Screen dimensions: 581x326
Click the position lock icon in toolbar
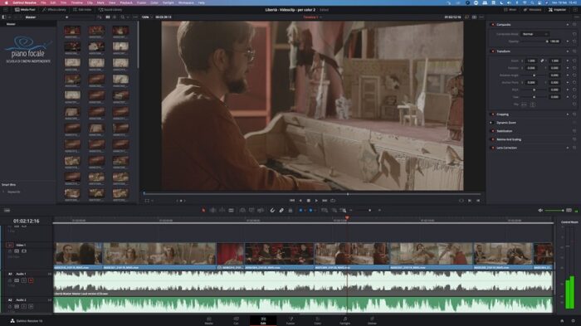click(x=290, y=210)
